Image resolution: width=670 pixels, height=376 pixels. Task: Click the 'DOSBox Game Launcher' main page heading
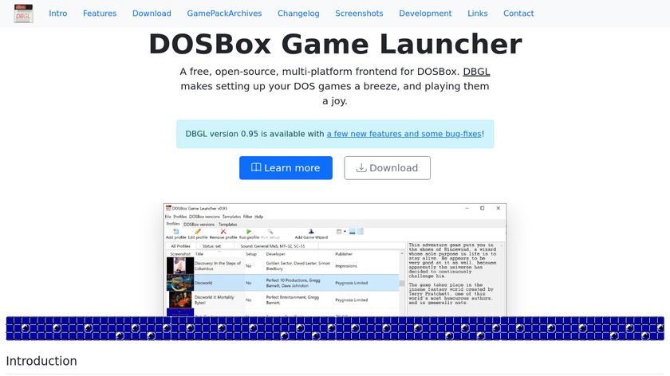coord(336,44)
